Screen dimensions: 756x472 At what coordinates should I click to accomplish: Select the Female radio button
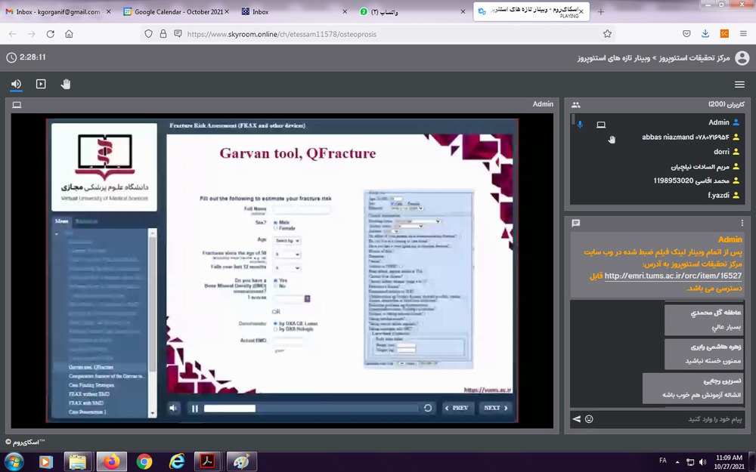tap(275, 227)
